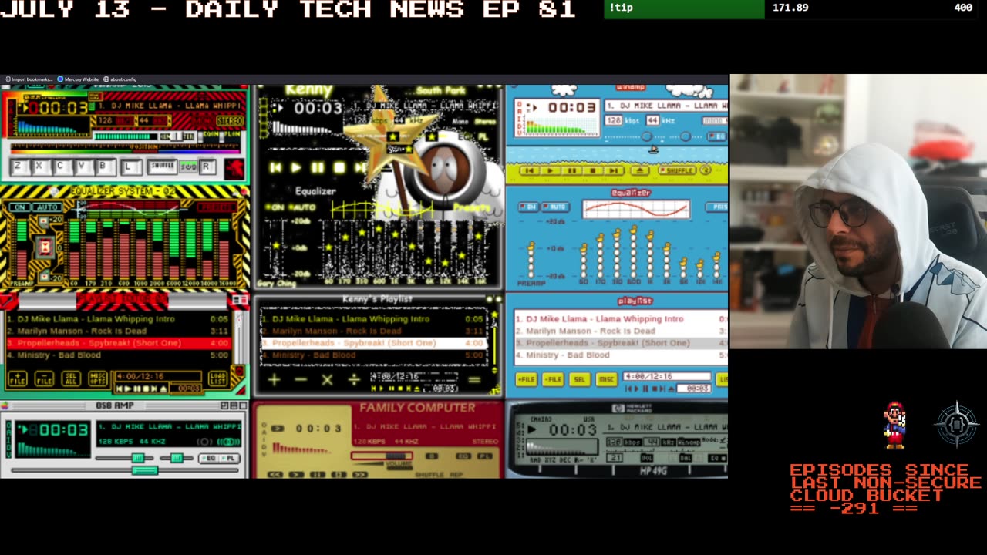
Task: Click the stop button in Kenny skin
Action: pos(339,167)
